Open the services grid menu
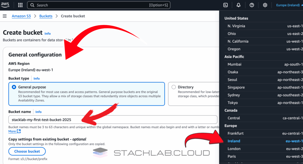Image resolution: width=303 pixels, height=164 pixels. click(x=20, y=5)
